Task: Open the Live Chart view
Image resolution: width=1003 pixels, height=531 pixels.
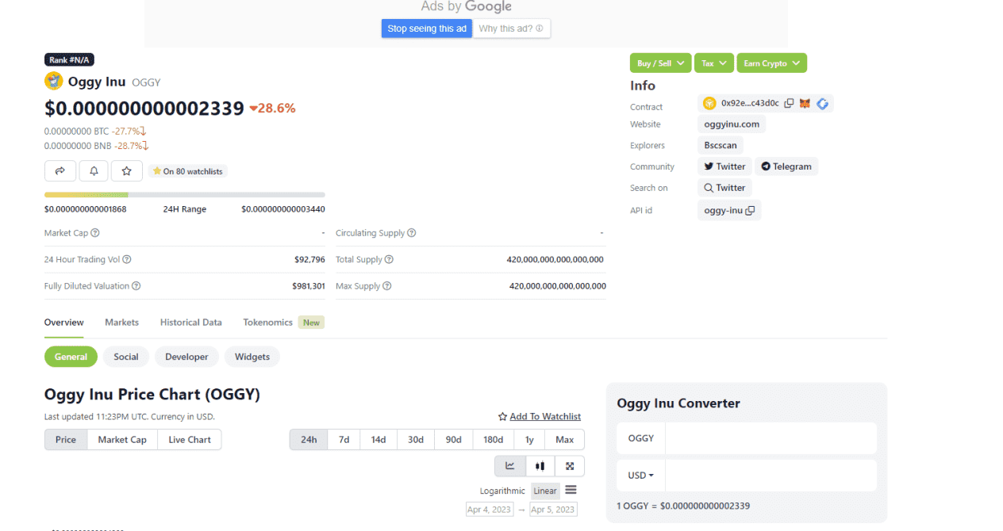Action: point(190,440)
